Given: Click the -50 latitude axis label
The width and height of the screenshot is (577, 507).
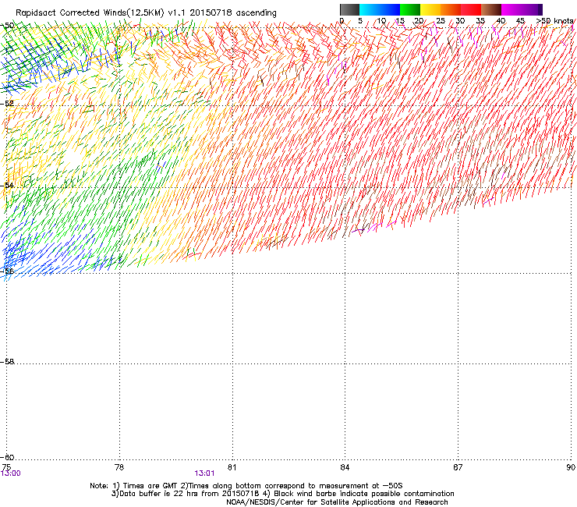Looking at the screenshot, I should (x=7, y=26).
